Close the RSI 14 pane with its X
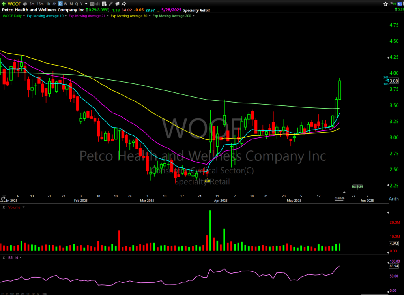This screenshot has width=404, height=295. tap(4, 257)
